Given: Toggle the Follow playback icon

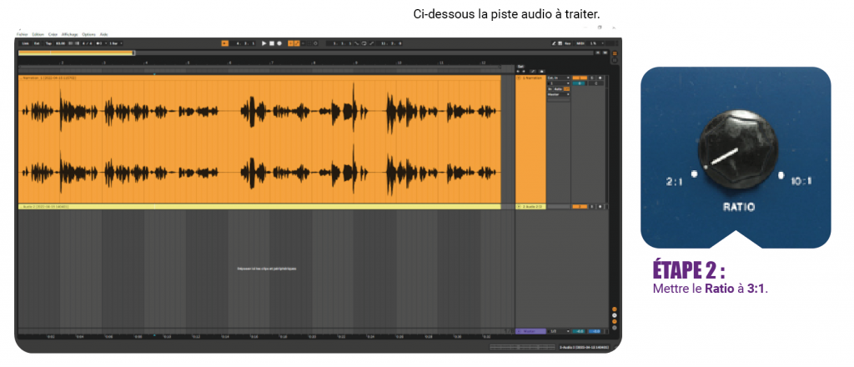Looking at the screenshot, I should pyautogui.click(x=224, y=43).
